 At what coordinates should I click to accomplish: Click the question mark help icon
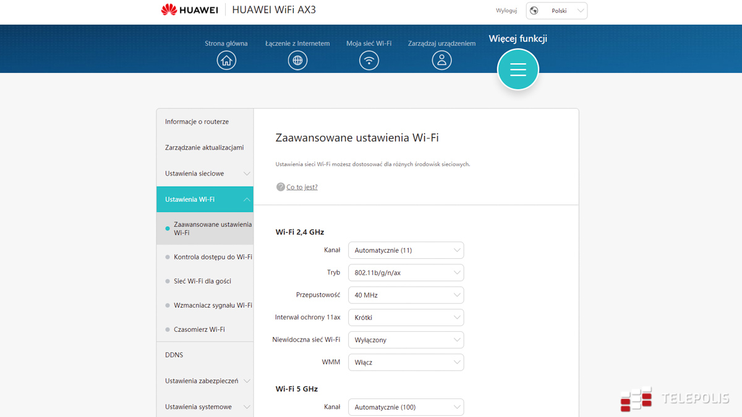[280, 187]
